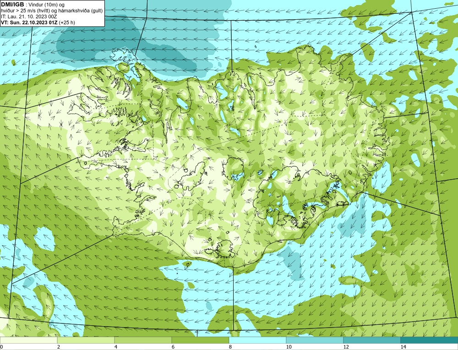
Task: Click the 10–12 m/s teal legend swatch
Action: pyautogui.click(x=315, y=340)
